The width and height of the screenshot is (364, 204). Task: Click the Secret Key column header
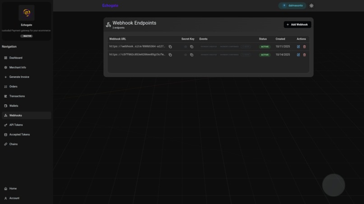pos(188,39)
